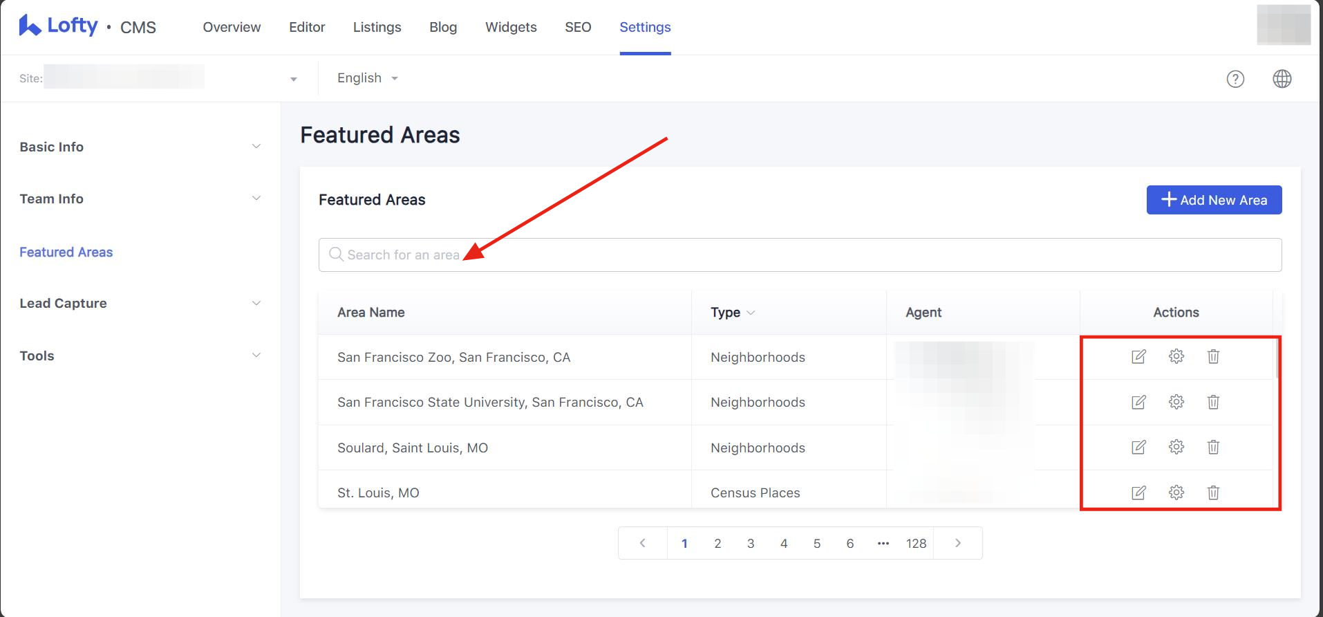Go to next page arrow in pagination

(x=957, y=544)
